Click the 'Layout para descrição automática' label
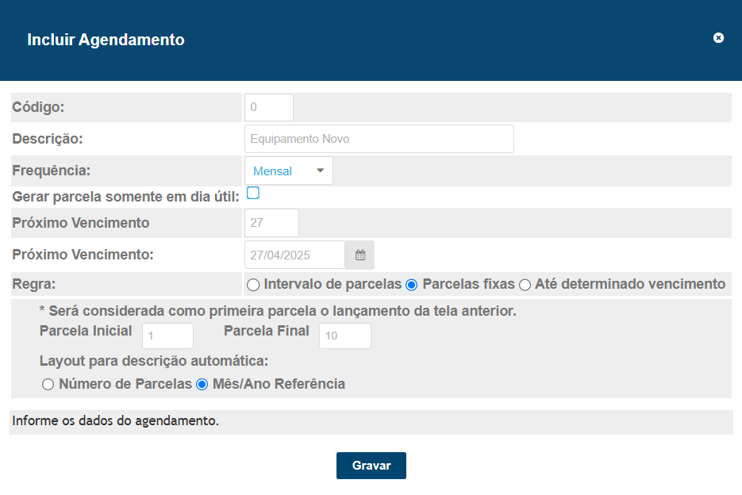Screen dimensions: 742x495 154,361
